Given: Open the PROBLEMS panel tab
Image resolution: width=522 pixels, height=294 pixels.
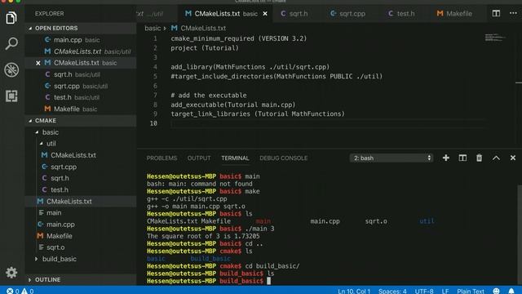Looking at the screenshot, I should point(161,158).
